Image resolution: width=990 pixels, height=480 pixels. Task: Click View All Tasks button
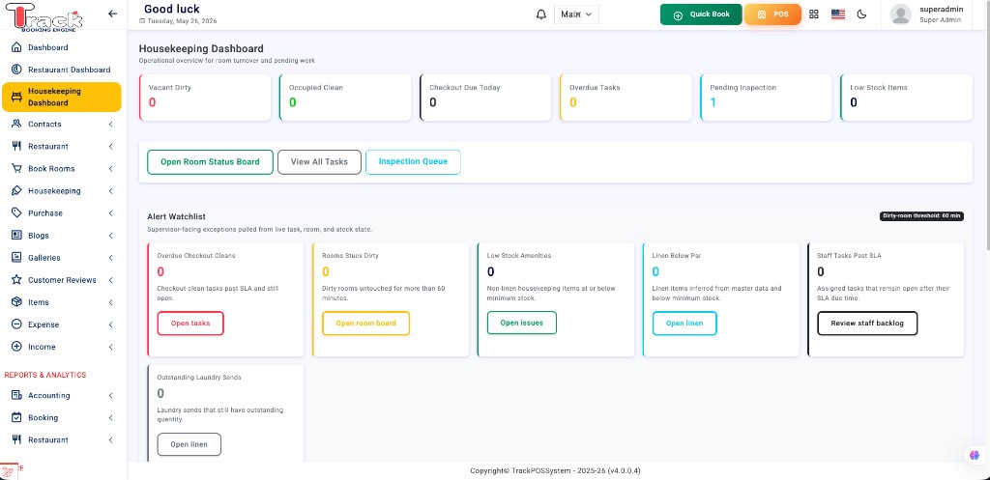coord(319,162)
